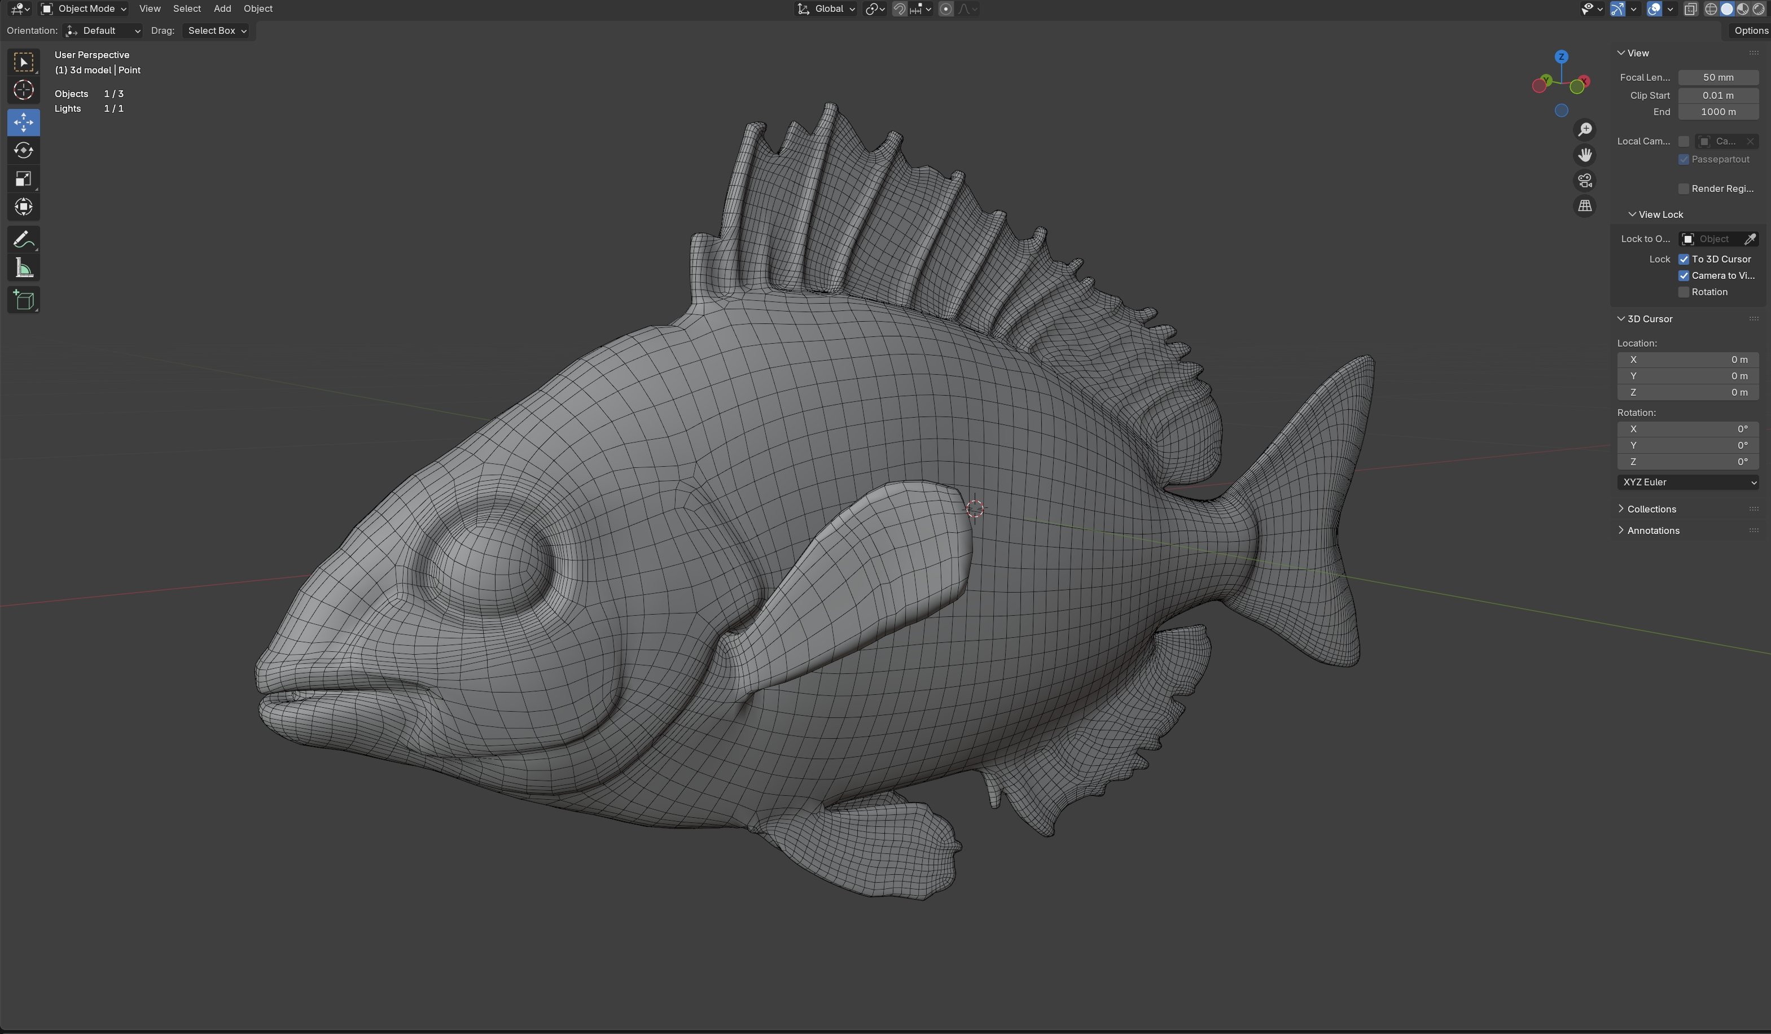The height and width of the screenshot is (1034, 1771).
Task: Open the Add menu
Action: click(x=222, y=9)
